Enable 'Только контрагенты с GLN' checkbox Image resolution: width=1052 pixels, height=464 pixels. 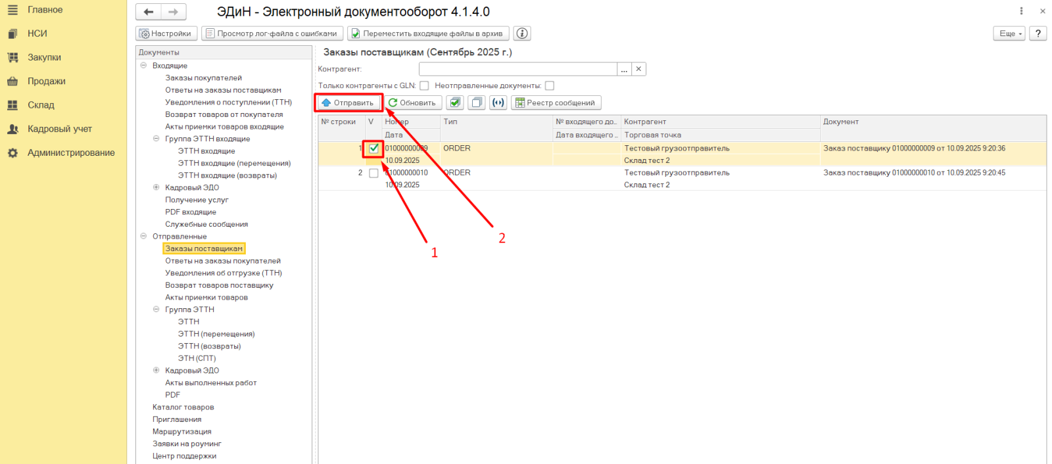pos(424,85)
